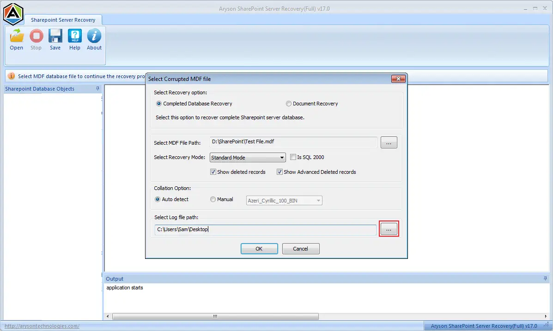
Task: Select the Document Recovery radio option
Action: (x=288, y=104)
